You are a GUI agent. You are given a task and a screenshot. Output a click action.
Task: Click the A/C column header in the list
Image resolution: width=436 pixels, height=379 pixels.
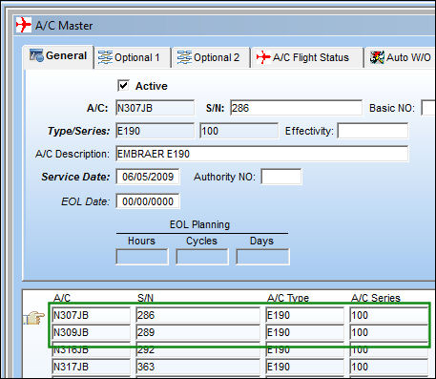coord(62,298)
